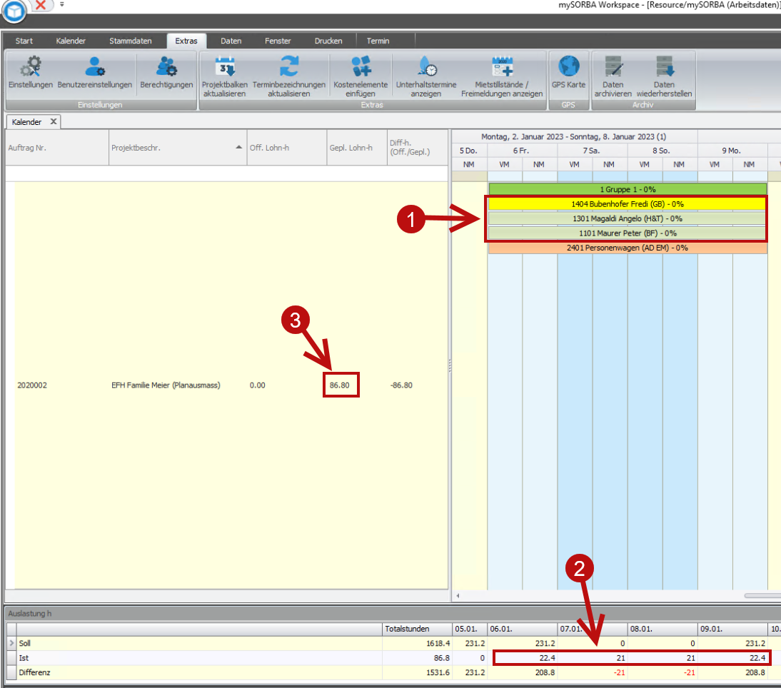781x688 pixels.
Task: Select EFH Familie Meier project row
Action: tap(166, 385)
